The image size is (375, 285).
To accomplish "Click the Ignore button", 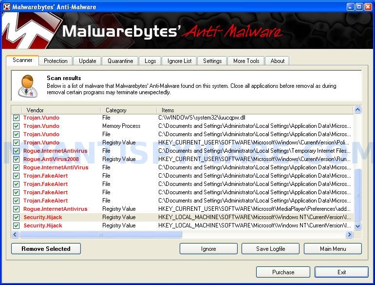I will coord(208,249).
